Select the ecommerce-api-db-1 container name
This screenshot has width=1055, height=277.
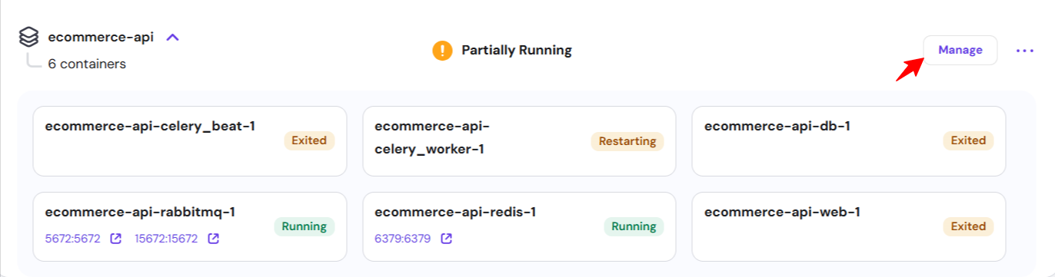coord(777,127)
